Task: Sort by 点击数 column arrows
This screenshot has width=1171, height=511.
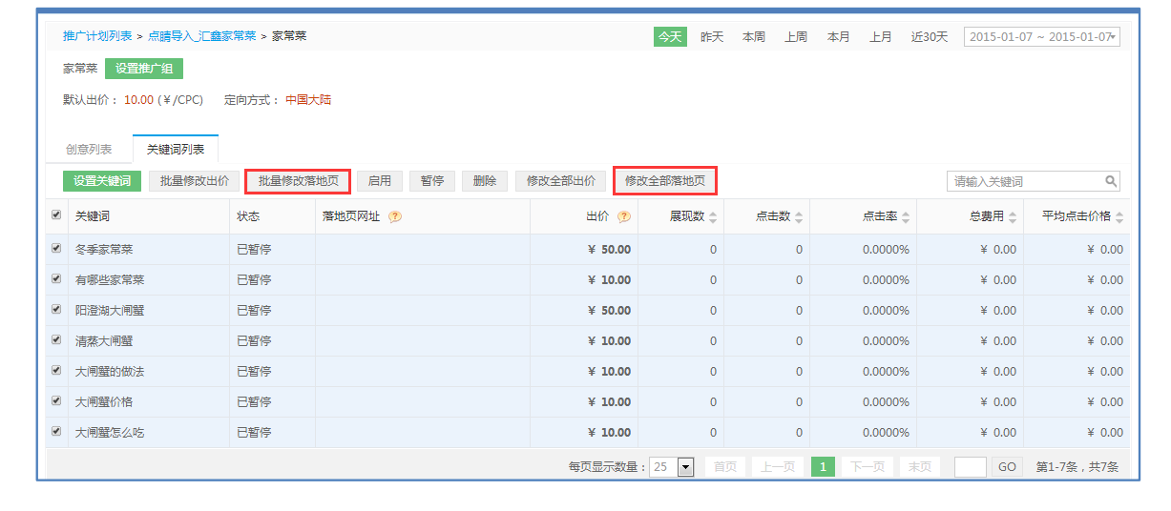Action: coord(799,217)
